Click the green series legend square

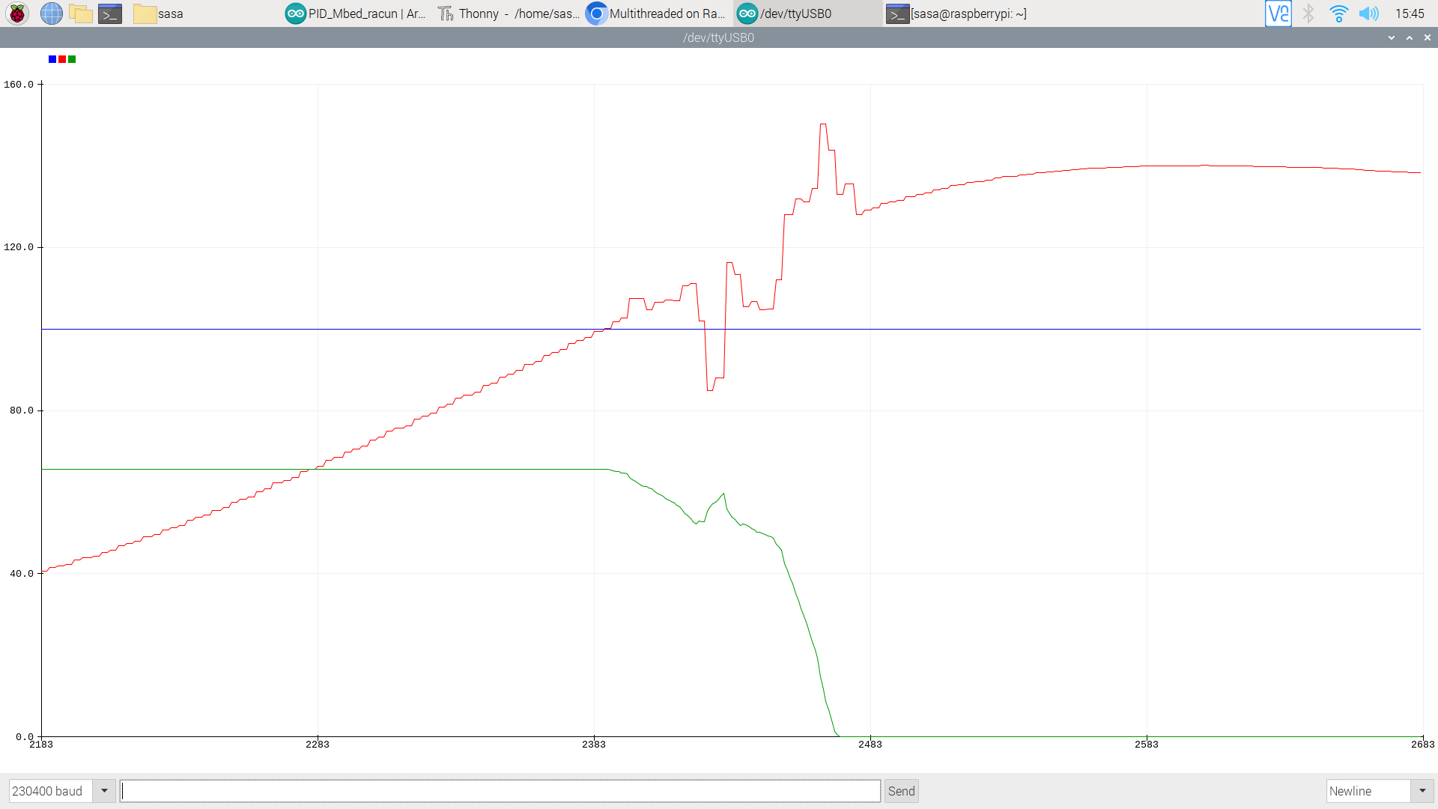72,59
